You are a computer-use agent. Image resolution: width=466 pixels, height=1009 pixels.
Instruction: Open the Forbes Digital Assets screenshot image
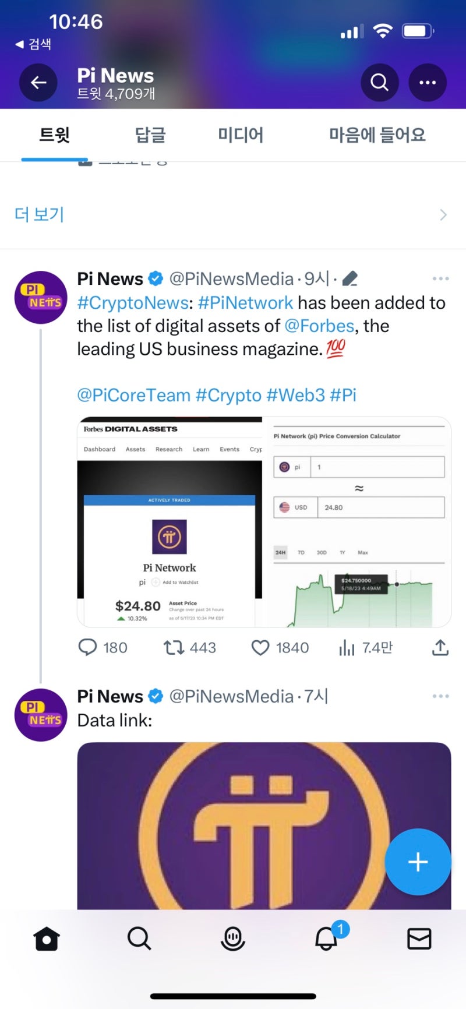170,523
